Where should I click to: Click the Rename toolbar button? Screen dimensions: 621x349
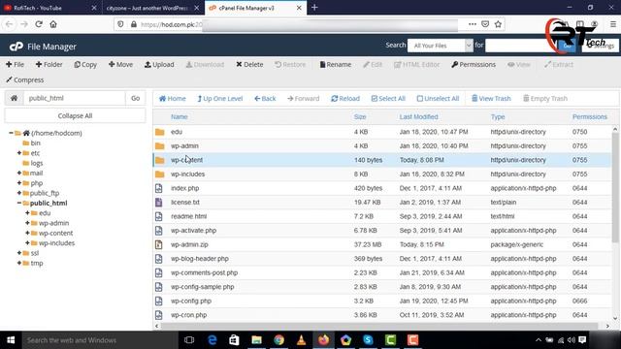(x=336, y=65)
